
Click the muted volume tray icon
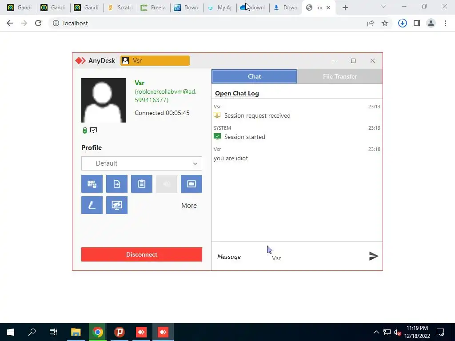tap(397, 332)
